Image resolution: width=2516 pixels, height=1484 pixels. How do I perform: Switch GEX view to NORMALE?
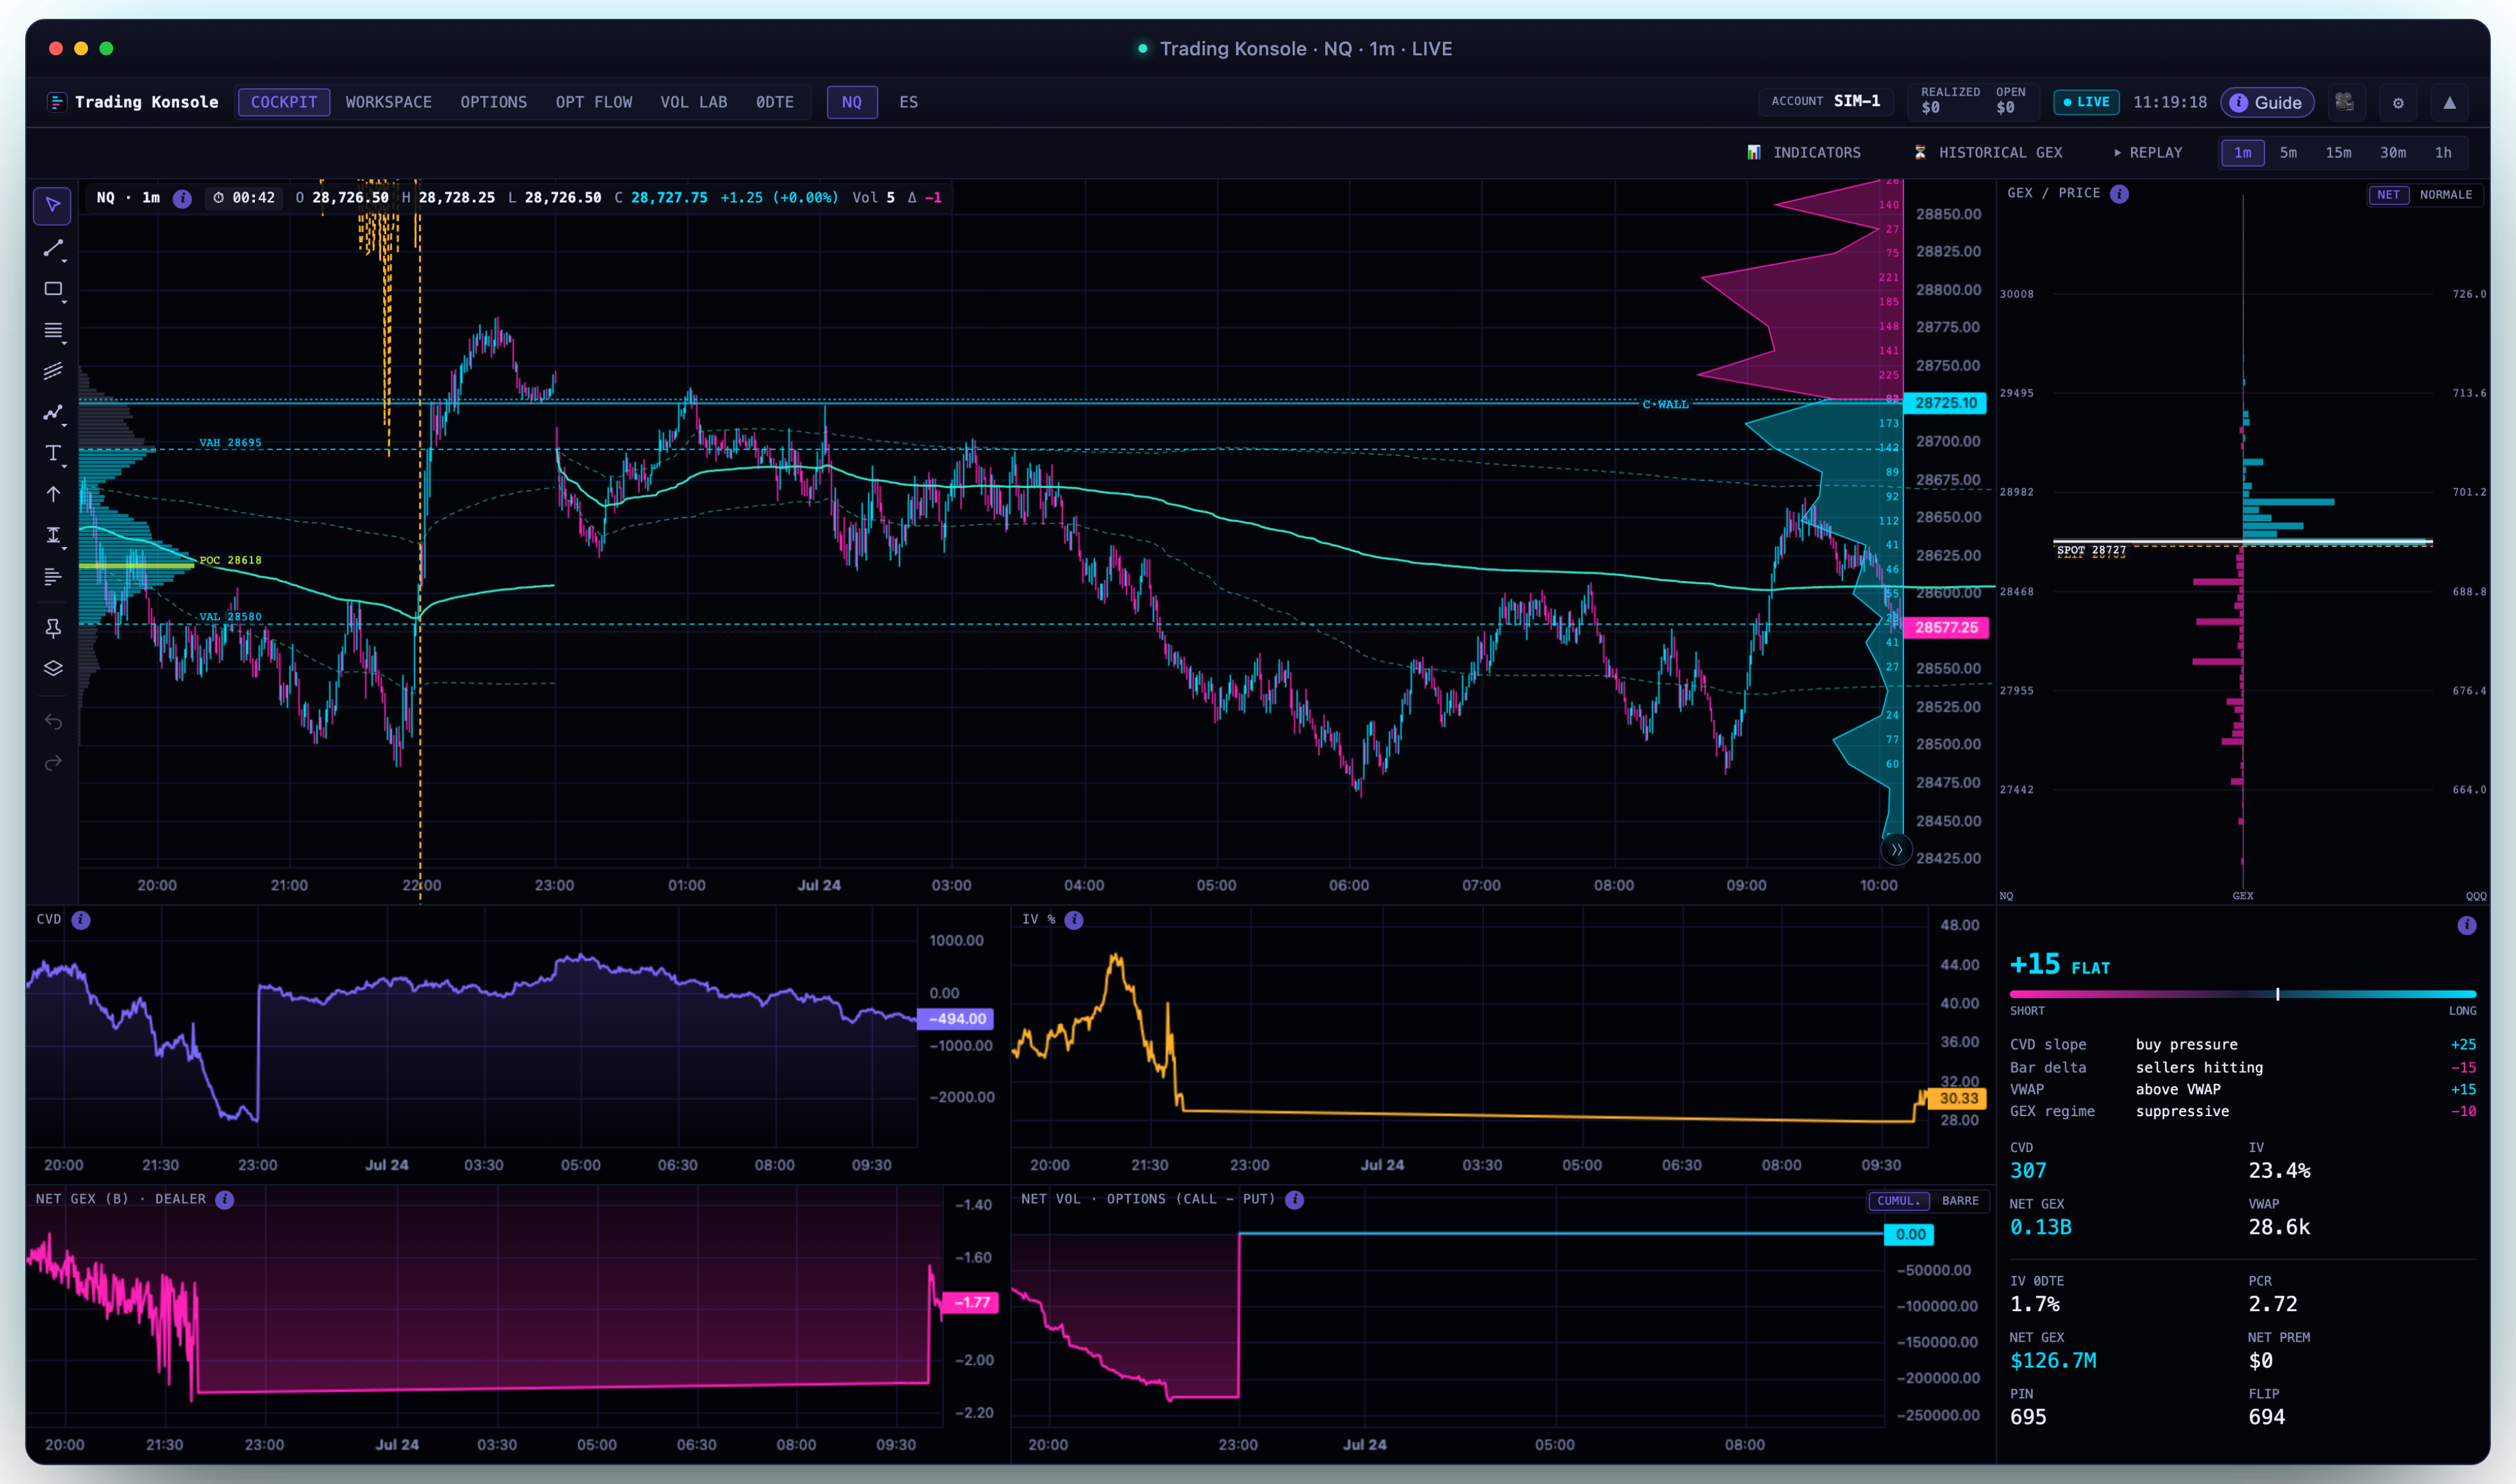(x=2445, y=195)
